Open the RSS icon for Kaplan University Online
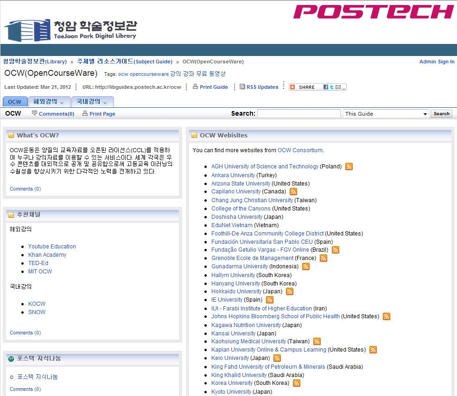Screen dimensions: 457x396 pyautogui.click(x=373, y=350)
